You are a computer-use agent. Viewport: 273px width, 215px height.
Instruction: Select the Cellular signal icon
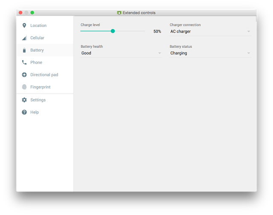pos(24,38)
